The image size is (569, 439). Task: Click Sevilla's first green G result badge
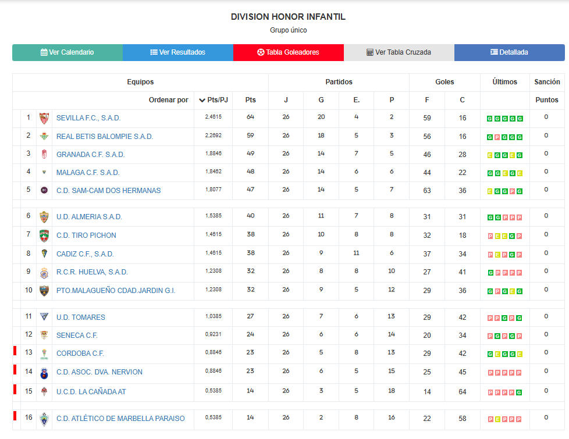(489, 119)
